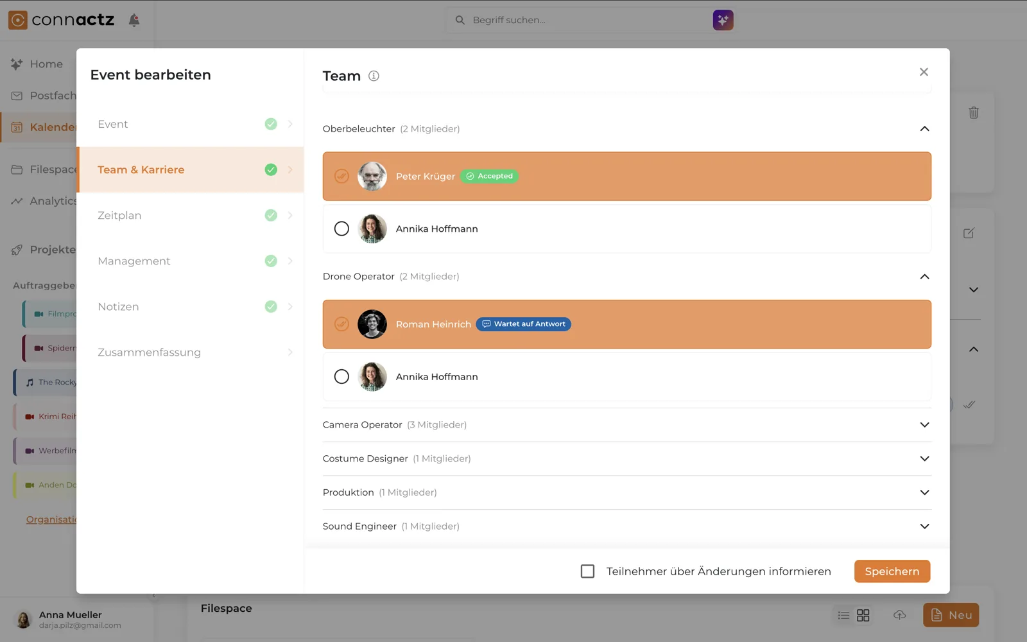Open the Organisation link
Viewport: 1027px width, 642px height.
click(x=51, y=519)
